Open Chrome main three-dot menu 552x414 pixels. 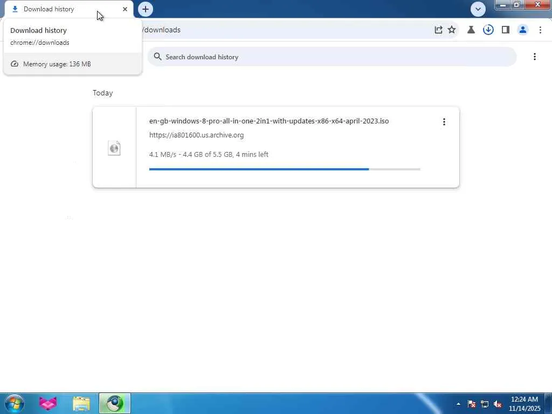pos(540,30)
